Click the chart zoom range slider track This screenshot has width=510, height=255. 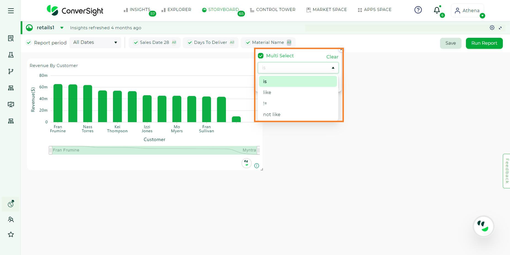pos(154,150)
